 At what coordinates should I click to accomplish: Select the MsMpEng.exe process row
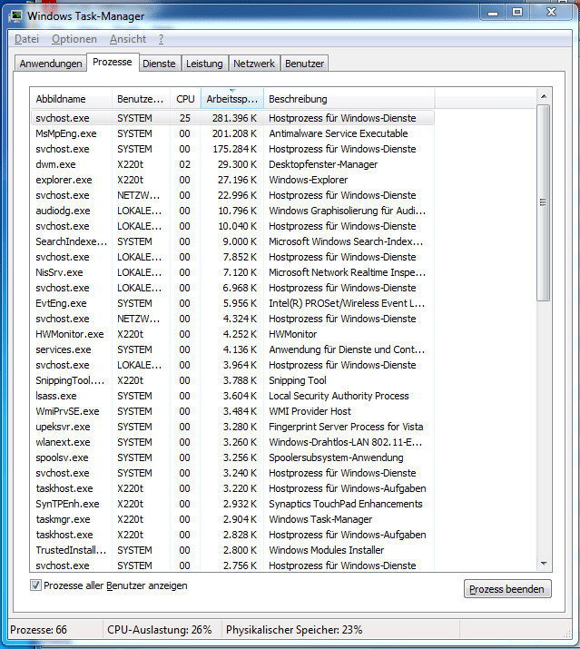(232, 133)
